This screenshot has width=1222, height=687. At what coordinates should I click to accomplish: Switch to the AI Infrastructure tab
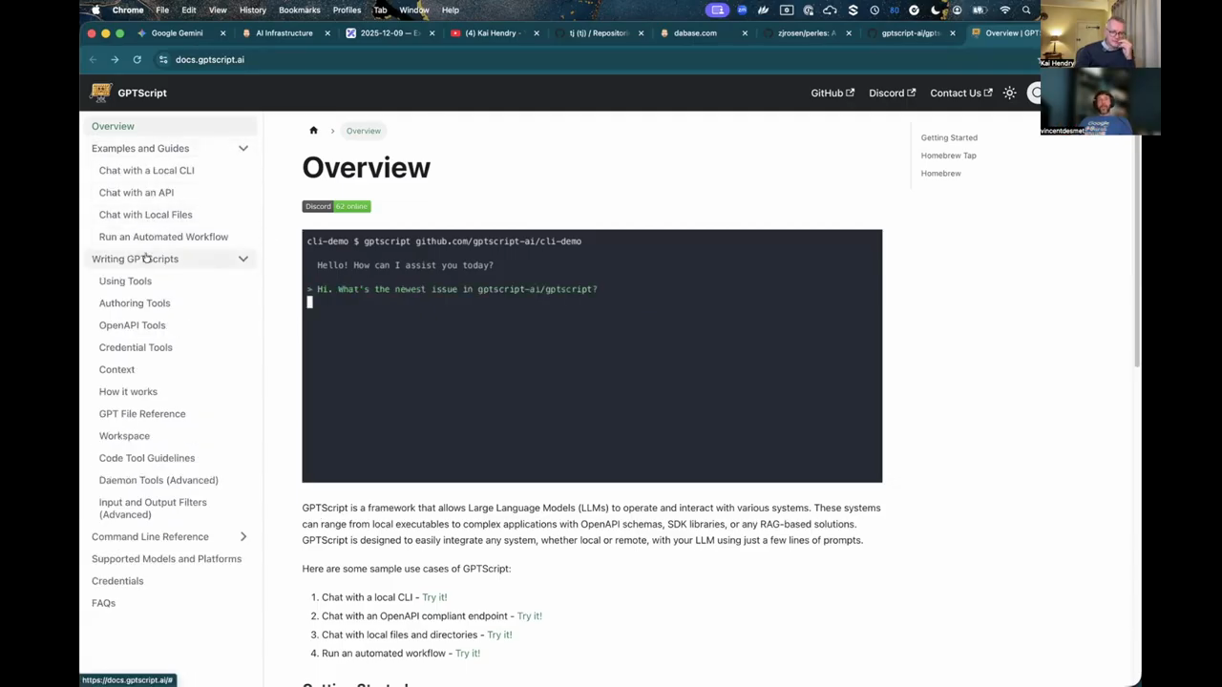point(284,32)
